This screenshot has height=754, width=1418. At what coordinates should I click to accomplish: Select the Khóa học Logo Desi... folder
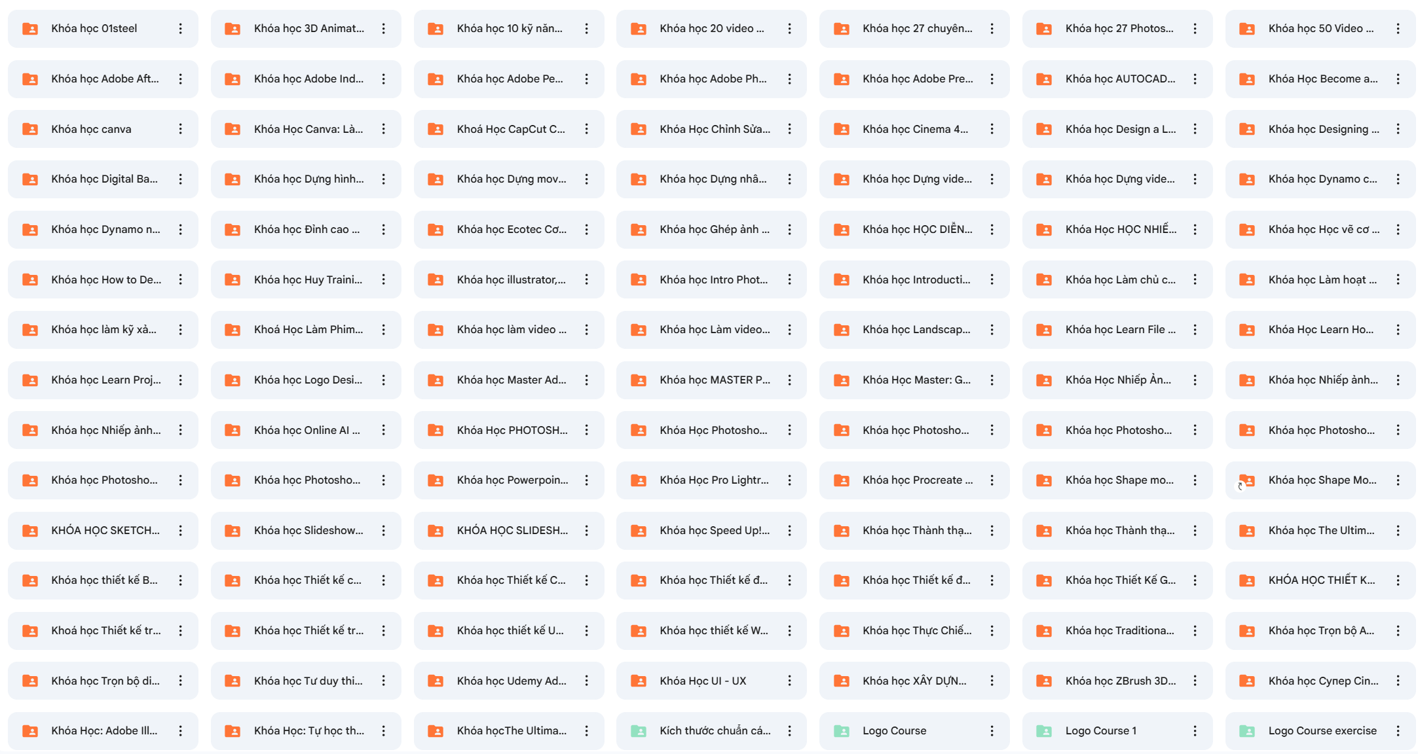pos(306,380)
